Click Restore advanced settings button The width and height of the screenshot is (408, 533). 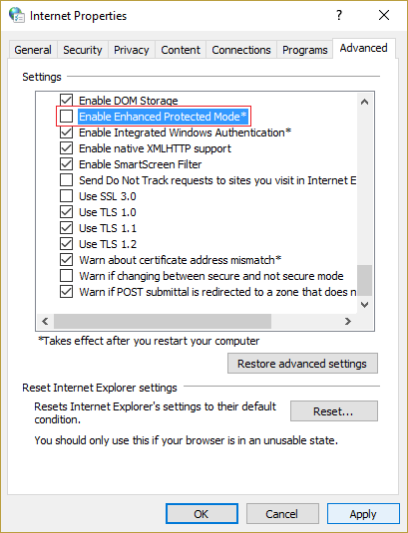tap(302, 364)
